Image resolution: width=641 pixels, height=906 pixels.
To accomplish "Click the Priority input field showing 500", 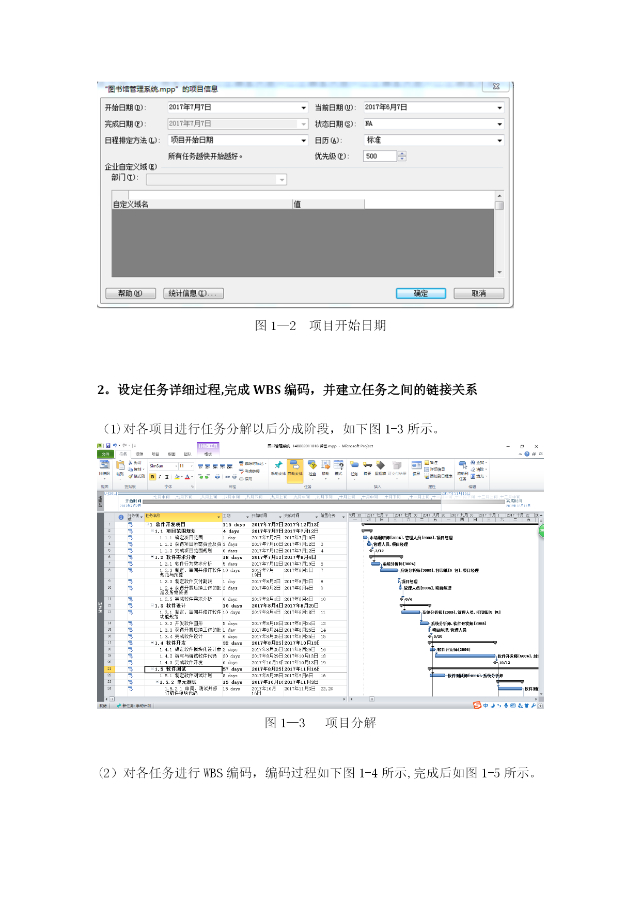I will coord(380,156).
